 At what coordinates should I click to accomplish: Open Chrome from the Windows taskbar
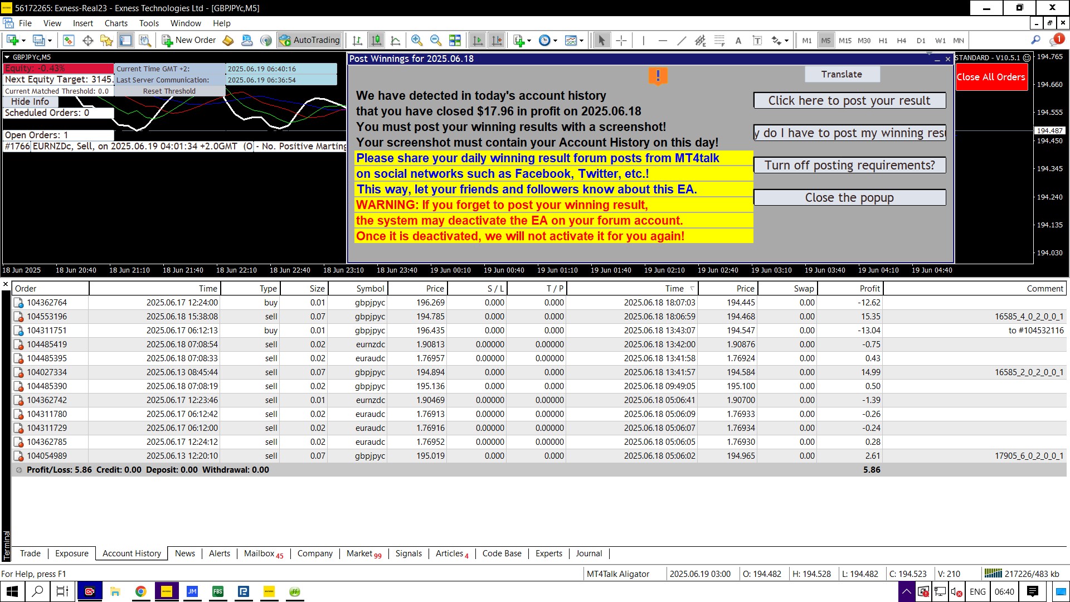tap(141, 591)
